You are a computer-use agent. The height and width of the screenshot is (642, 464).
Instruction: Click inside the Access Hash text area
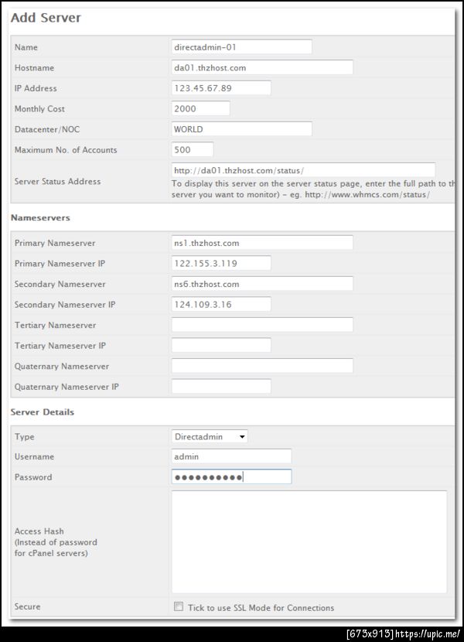[309, 541]
